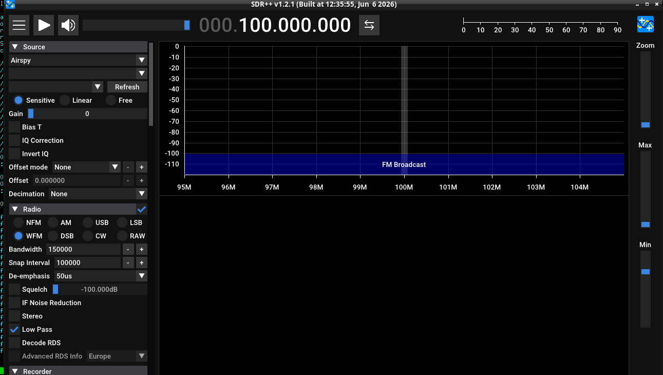This screenshot has height=375, width=663.
Task: Click the FM Broadcast band label
Action: click(x=404, y=164)
